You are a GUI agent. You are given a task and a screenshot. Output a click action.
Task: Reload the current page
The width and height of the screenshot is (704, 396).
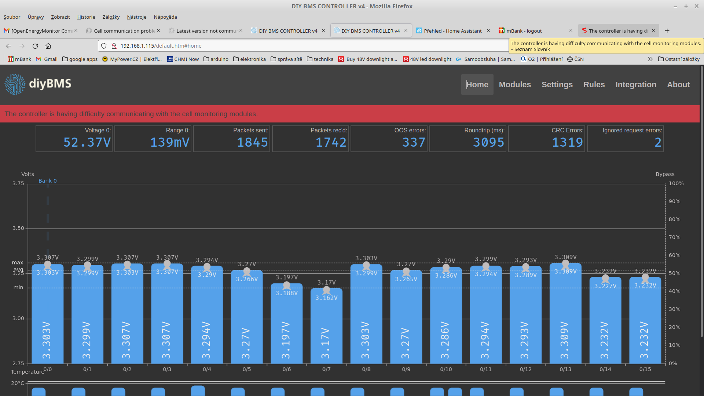tap(35, 46)
